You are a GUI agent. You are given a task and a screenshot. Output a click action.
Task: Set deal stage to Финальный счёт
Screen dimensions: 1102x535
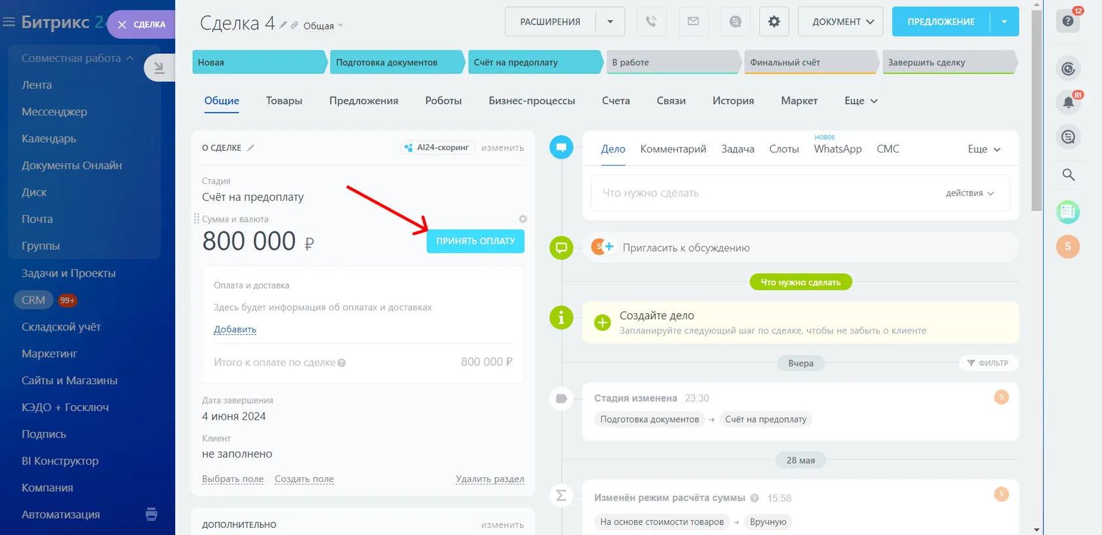811,62
